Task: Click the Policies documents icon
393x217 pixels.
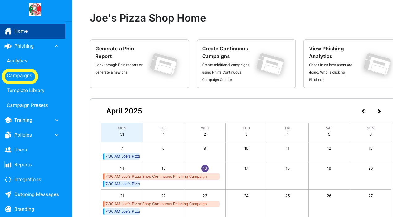Action: pos(8,135)
